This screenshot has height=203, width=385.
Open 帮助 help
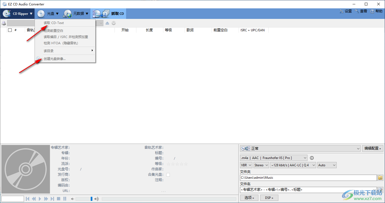click(376, 11)
